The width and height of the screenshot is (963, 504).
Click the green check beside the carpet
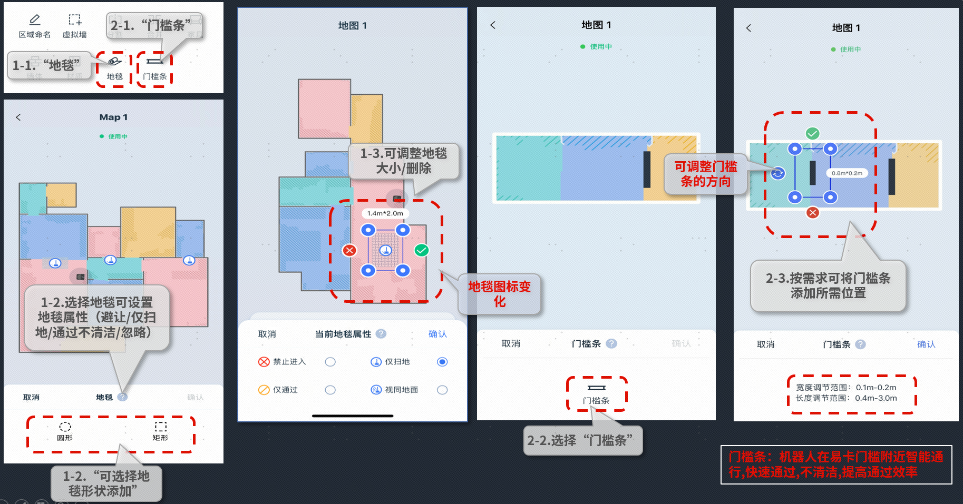(x=421, y=250)
